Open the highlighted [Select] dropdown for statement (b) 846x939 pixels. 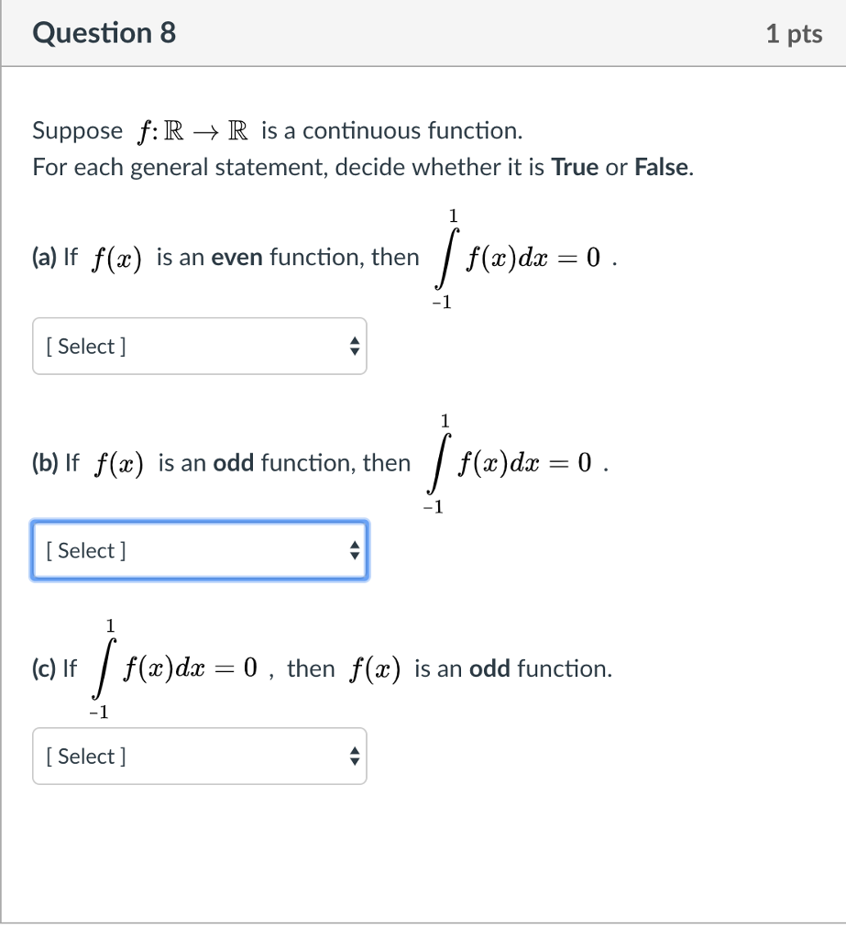click(199, 550)
